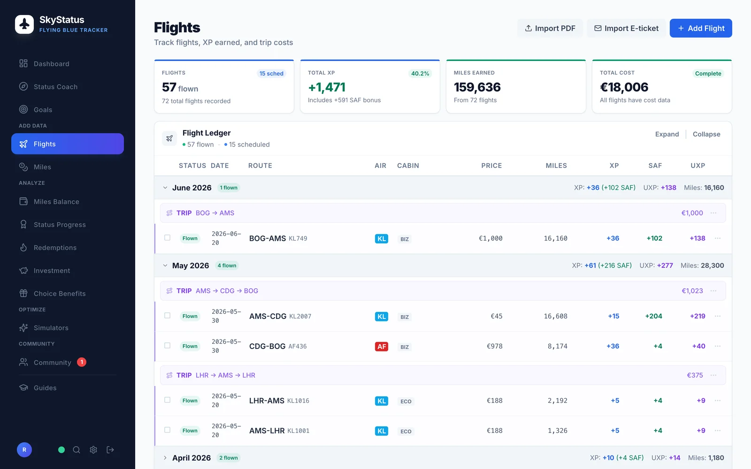Tick checkbox for CDG-BOG AF436 flight
This screenshot has height=469, width=751.
[x=167, y=346]
